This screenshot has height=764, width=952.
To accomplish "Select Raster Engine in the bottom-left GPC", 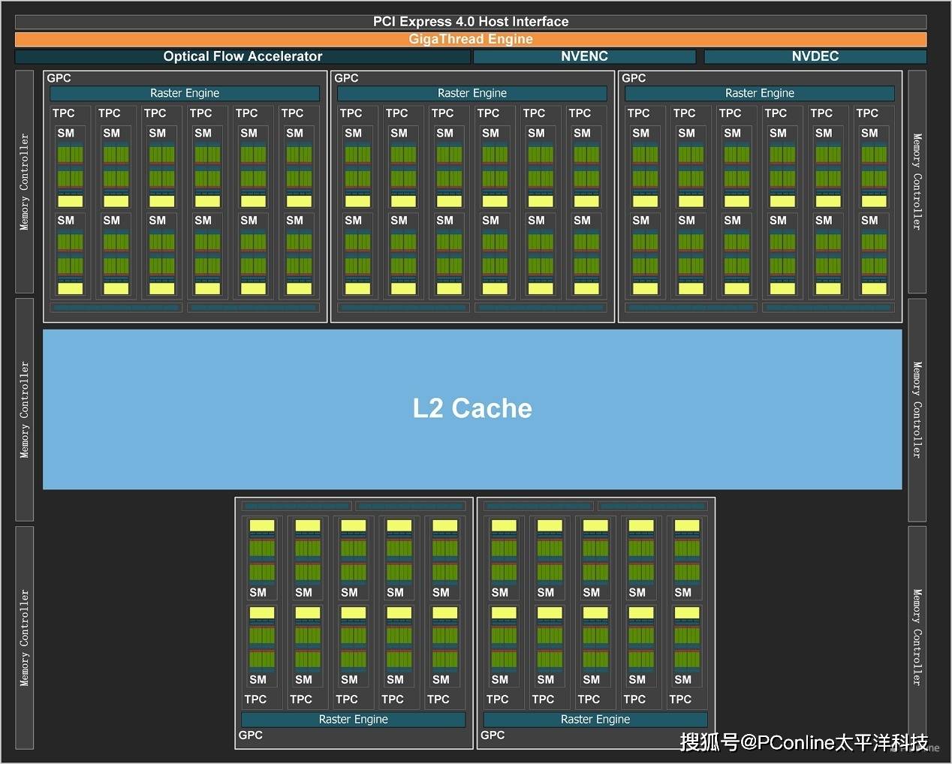I will [x=353, y=719].
